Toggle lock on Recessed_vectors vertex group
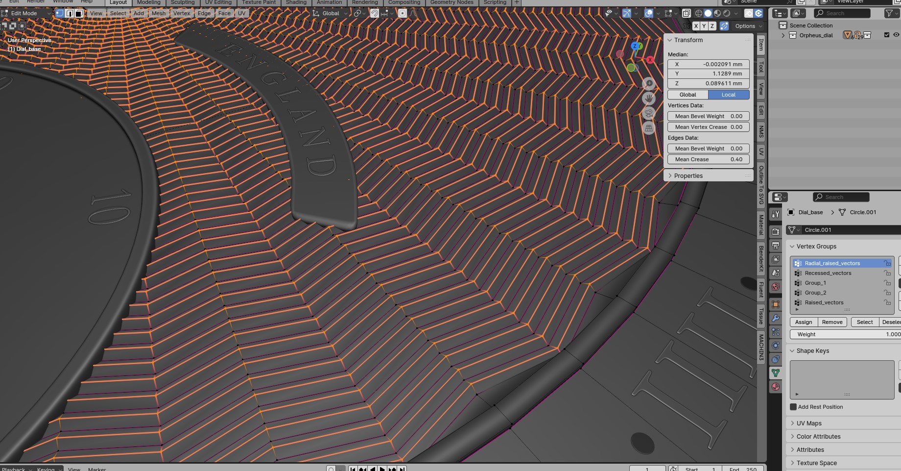This screenshot has width=901, height=471. pyautogui.click(x=887, y=273)
